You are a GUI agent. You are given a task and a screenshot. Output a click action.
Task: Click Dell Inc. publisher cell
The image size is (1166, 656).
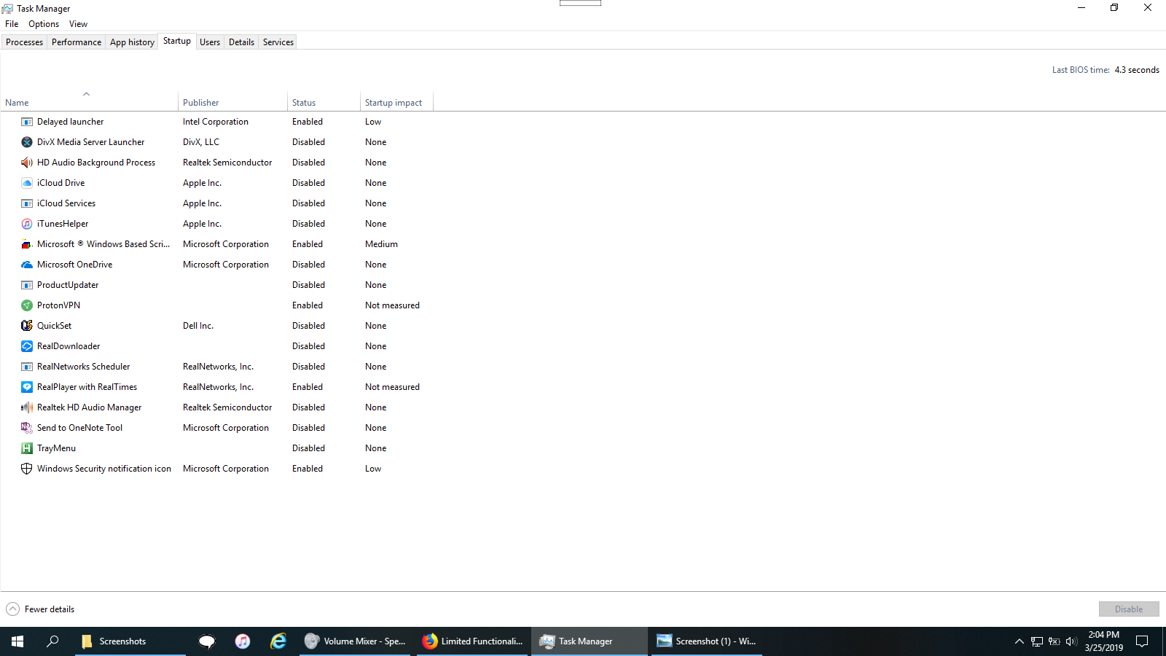point(198,326)
